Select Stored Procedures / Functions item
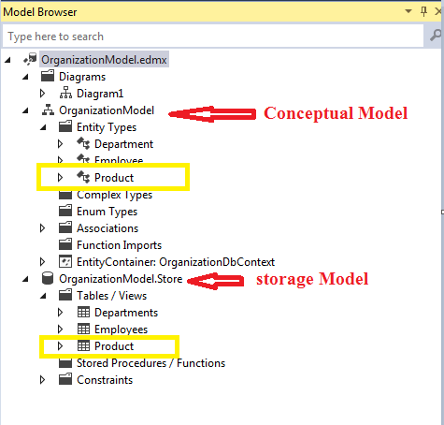 (x=151, y=363)
